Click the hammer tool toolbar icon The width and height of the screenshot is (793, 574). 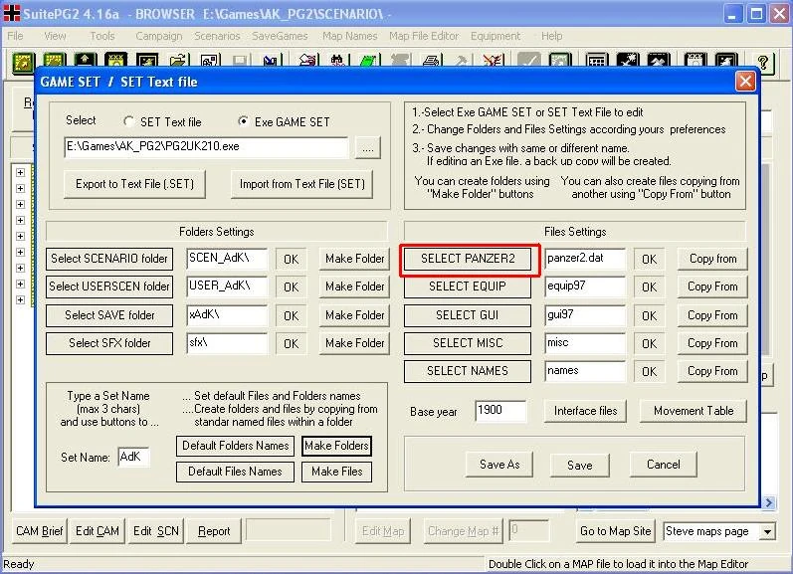(x=462, y=63)
